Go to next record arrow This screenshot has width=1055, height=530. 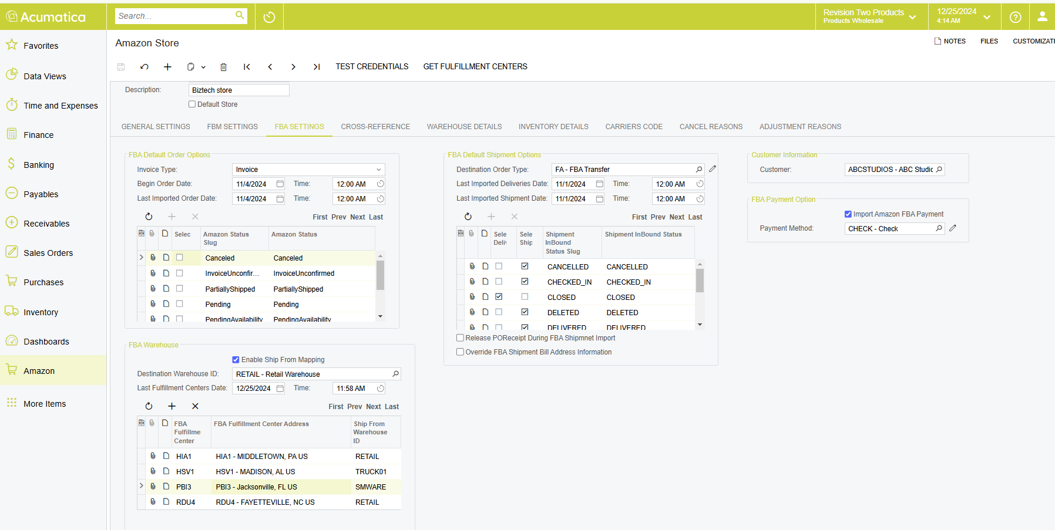coord(293,67)
